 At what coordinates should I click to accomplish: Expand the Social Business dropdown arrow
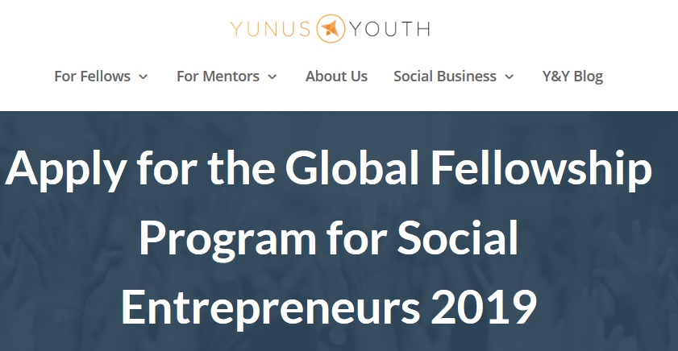[510, 76]
